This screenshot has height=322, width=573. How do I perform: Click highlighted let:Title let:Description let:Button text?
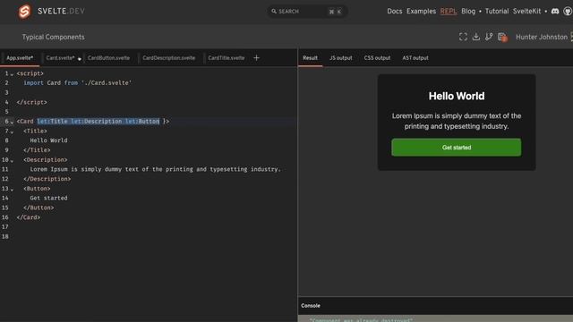pos(98,122)
